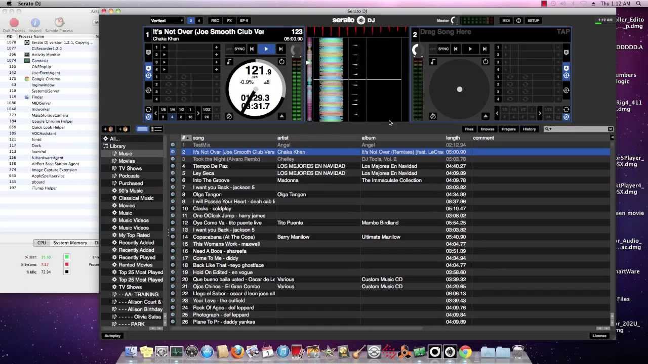648x364 pixels.
Task: Open the Podcasts playlist in sidebar
Action: pos(129,176)
